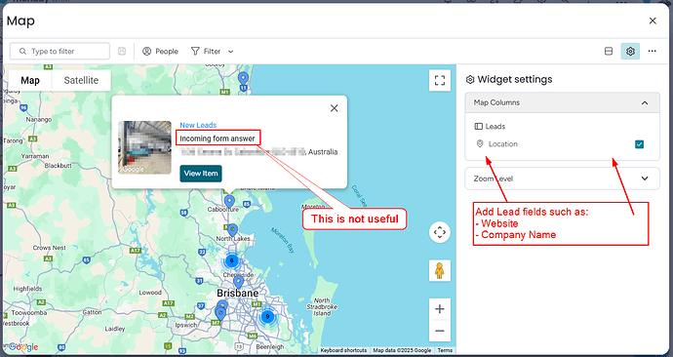Click the map pin near Ipswich
673x357 pixels.
220,313
